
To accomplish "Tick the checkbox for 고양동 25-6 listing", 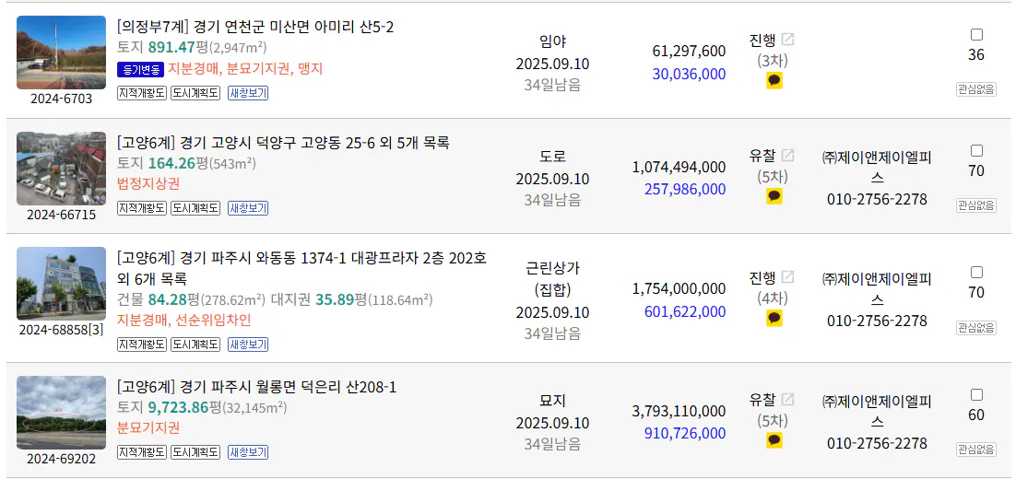I will click(x=976, y=151).
